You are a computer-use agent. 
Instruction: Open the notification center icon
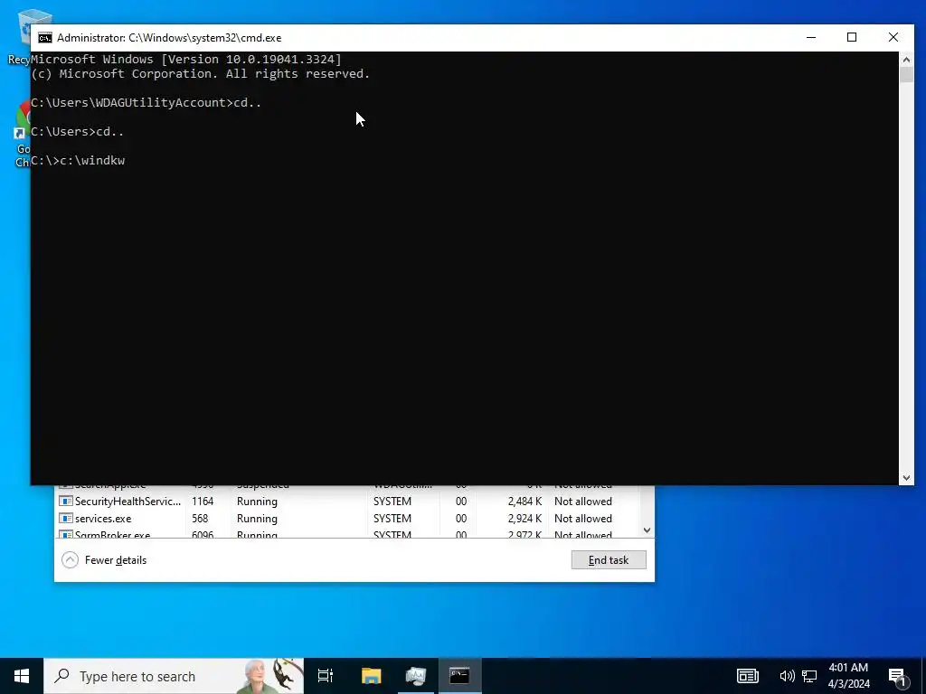898,677
